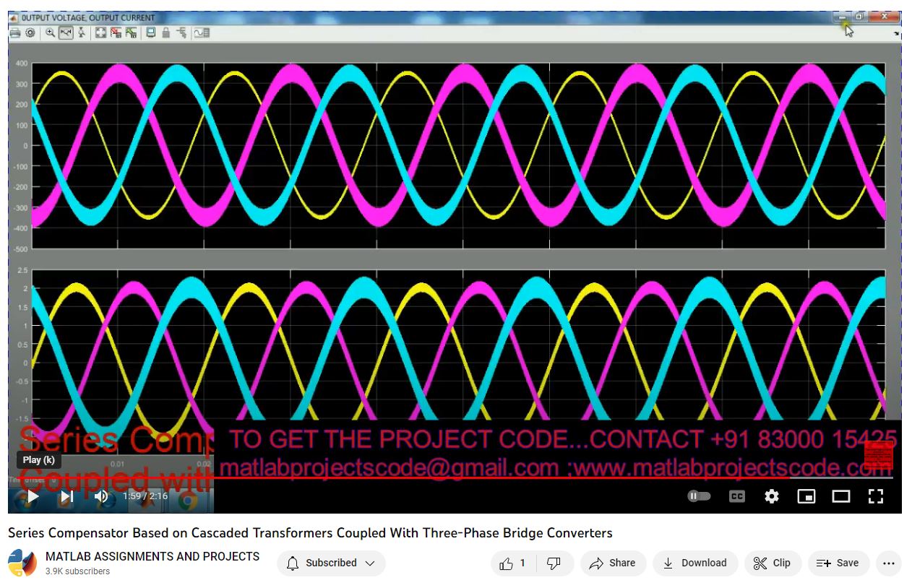
Task: Toggle the autoplay switch
Action: [x=699, y=496]
